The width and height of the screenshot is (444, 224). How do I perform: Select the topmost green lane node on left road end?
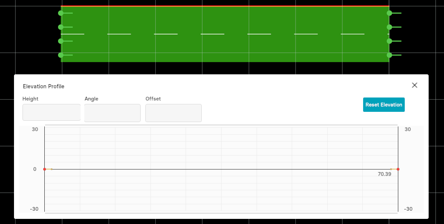61,13
